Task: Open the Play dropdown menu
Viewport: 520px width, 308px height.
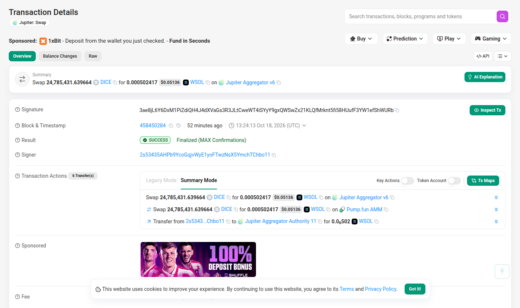Action: pyautogui.click(x=449, y=39)
